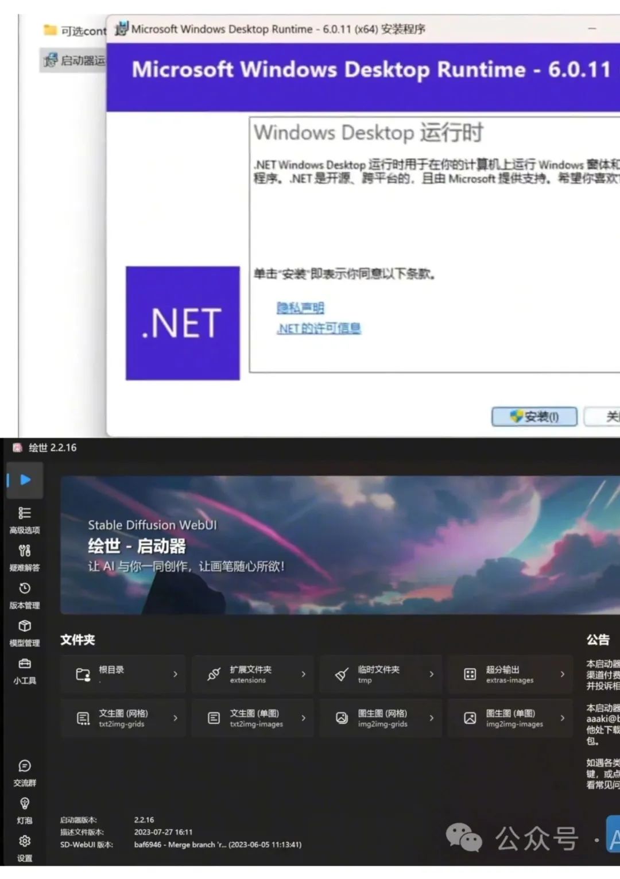
Task: Click the 文生图 (单图) icon
Action: (214, 718)
